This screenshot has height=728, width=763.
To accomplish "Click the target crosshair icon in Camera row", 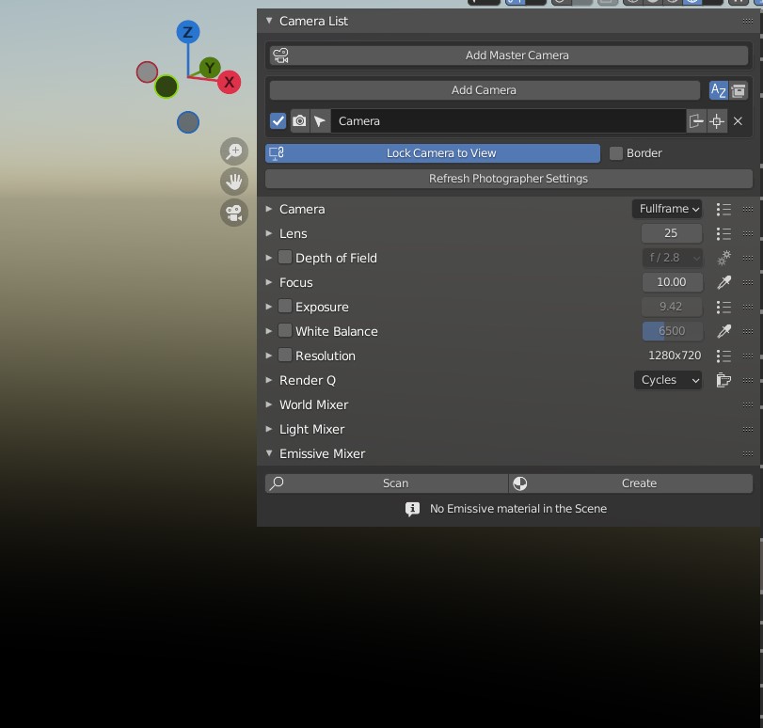I will pyautogui.click(x=717, y=121).
